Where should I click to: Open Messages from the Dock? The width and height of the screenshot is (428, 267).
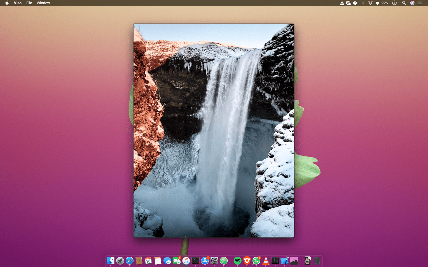167,261
